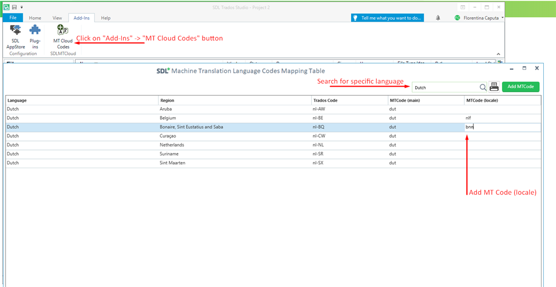Click the nl-CW Trados code cell
The width and height of the screenshot is (556, 287).
pyautogui.click(x=350, y=136)
